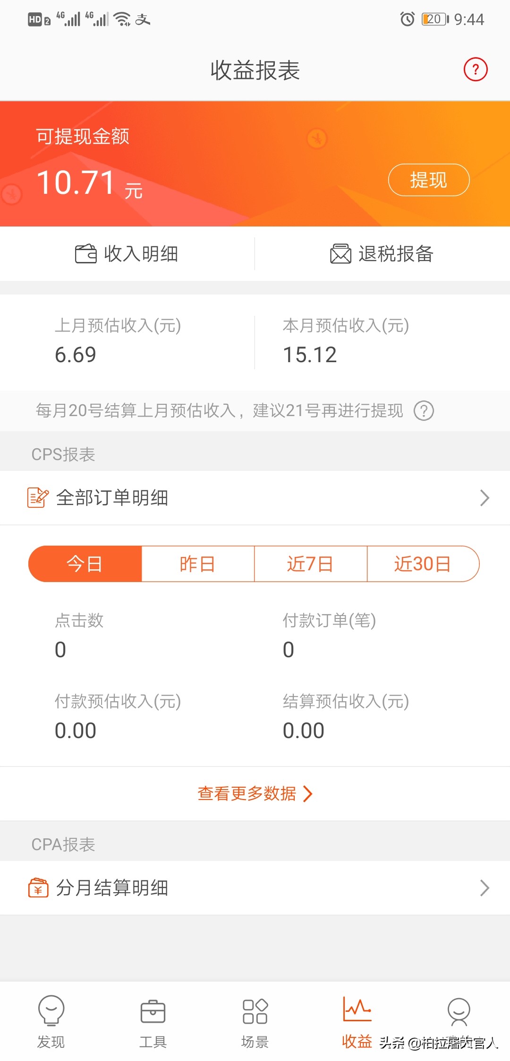The height and width of the screenshot is (1061, 510).
Task: Open 退税报备 via the envelope icon
Action: coord(339,254)
